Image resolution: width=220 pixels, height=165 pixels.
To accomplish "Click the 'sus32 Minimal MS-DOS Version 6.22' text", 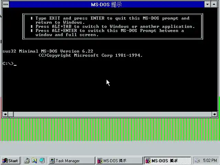I will [48, 51].
